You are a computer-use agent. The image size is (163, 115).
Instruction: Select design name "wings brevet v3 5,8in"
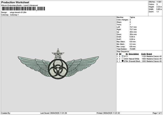coord(18,12)
